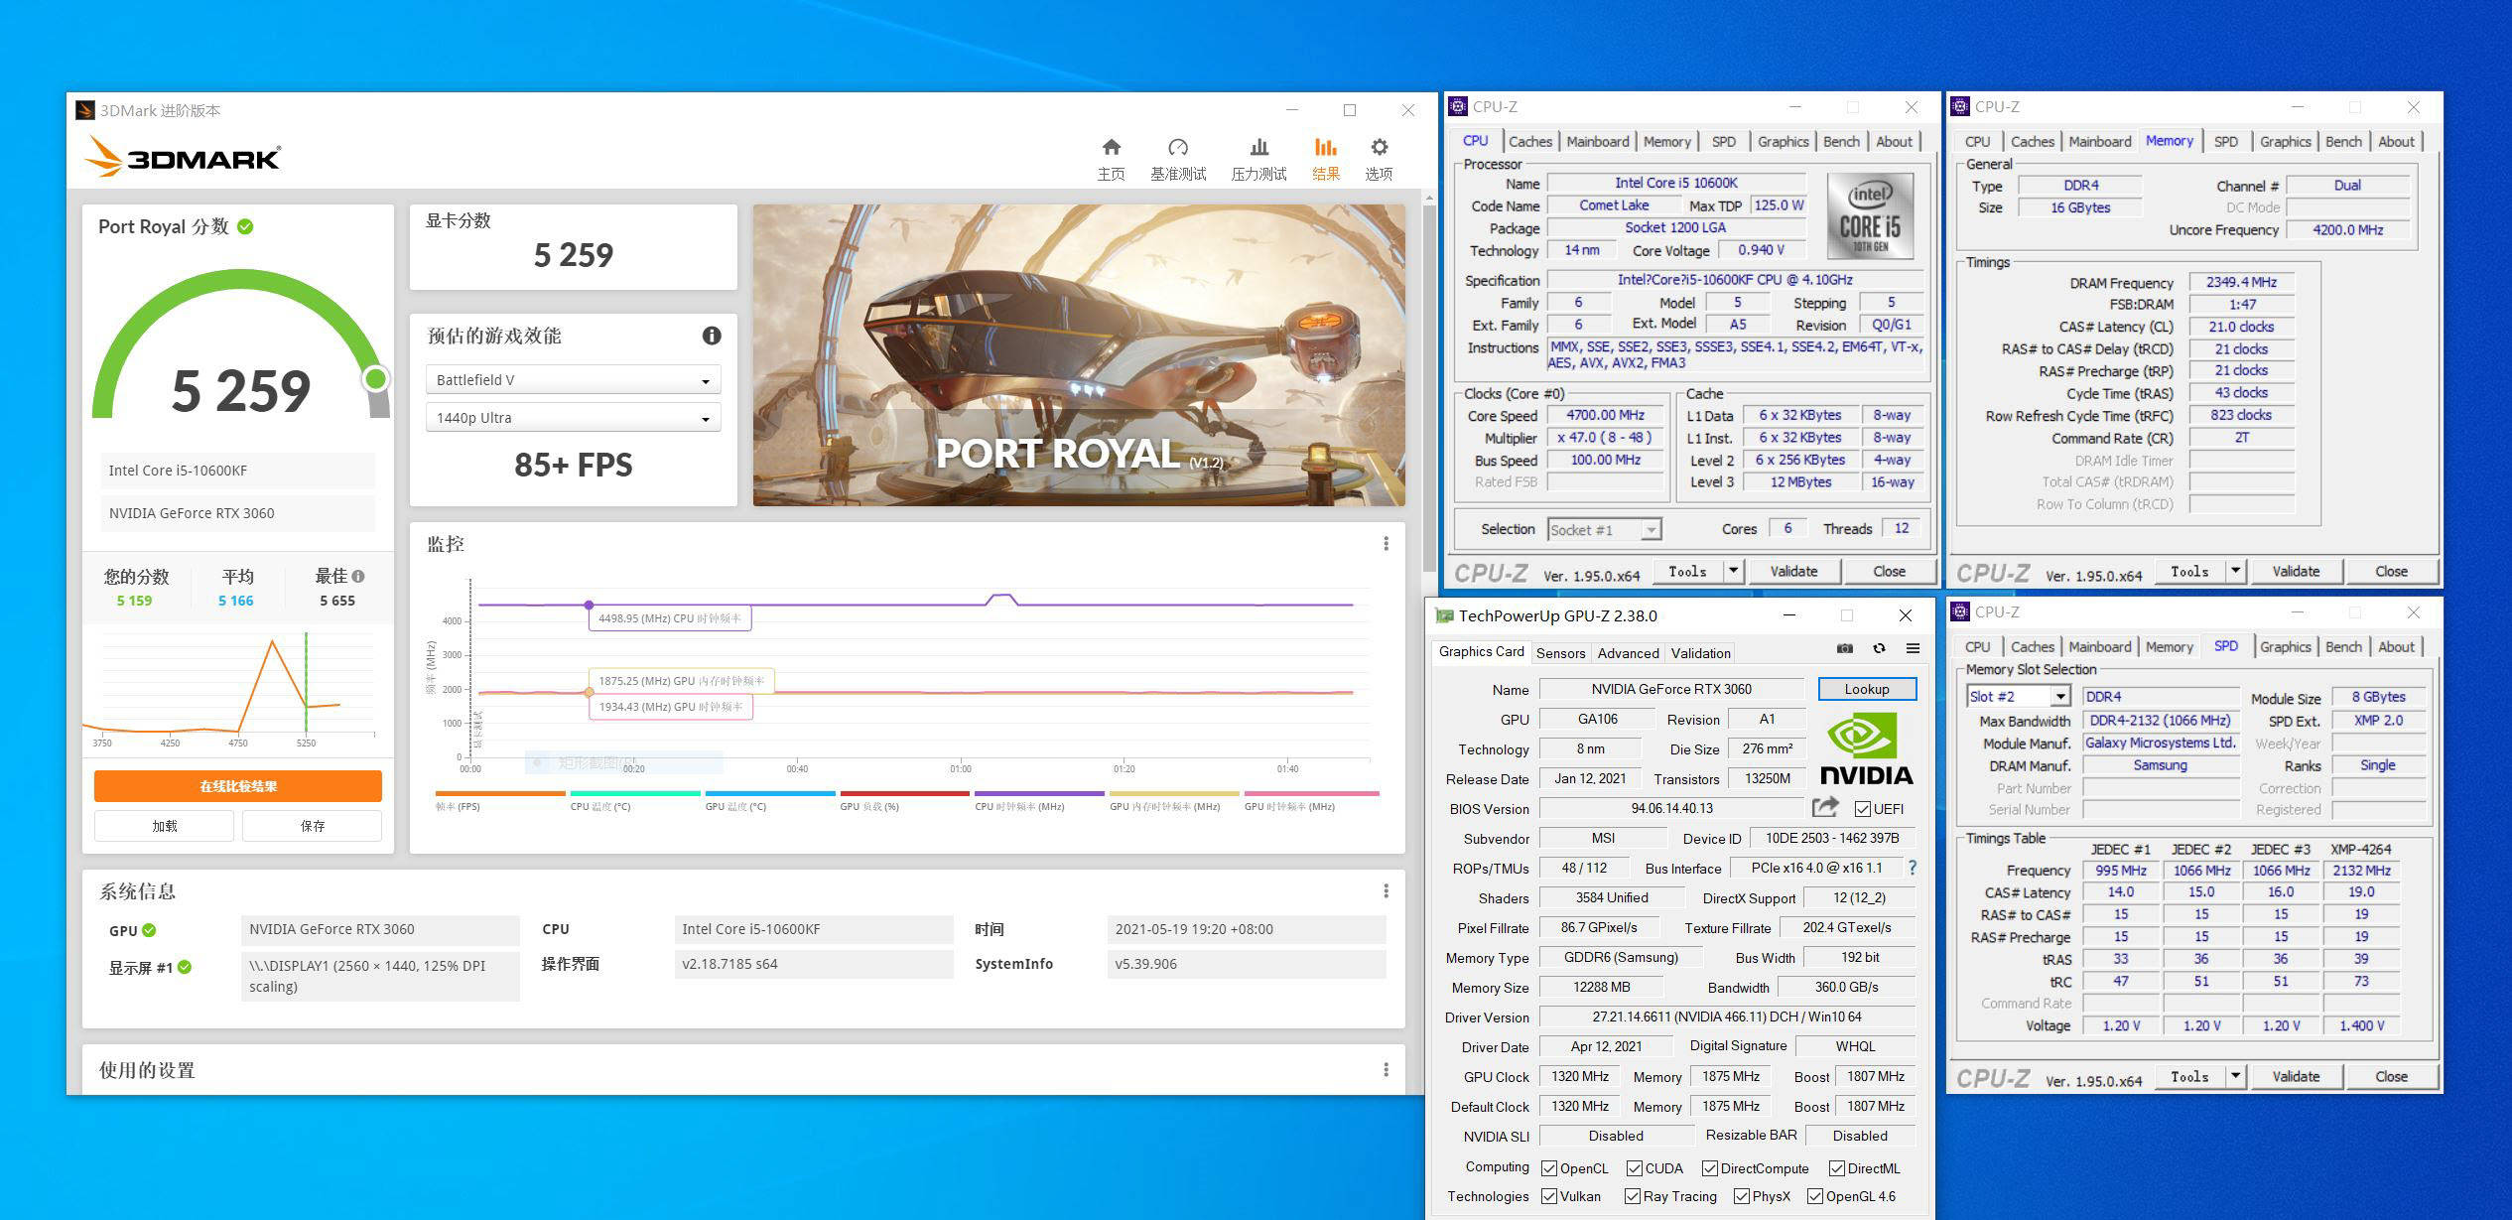Click the 保存 (save) button
This screenshot has height=1220, width=2512.
(x=313, y=826)
